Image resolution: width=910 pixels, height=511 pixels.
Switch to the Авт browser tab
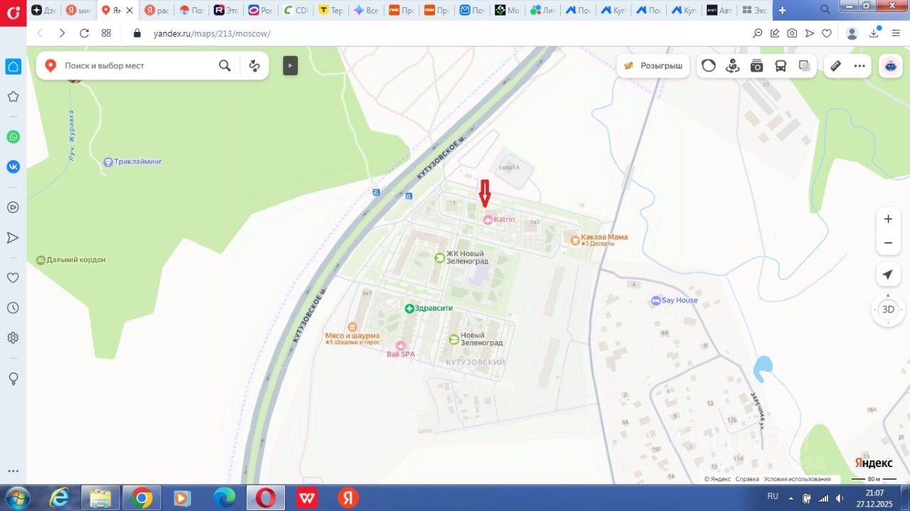pos(719,11)
